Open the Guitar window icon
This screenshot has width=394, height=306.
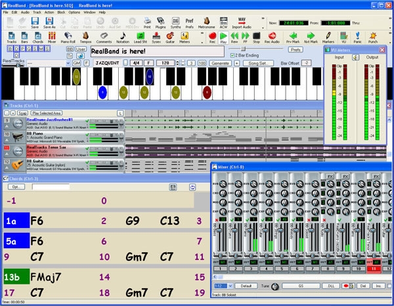click(x=170, y=37)
